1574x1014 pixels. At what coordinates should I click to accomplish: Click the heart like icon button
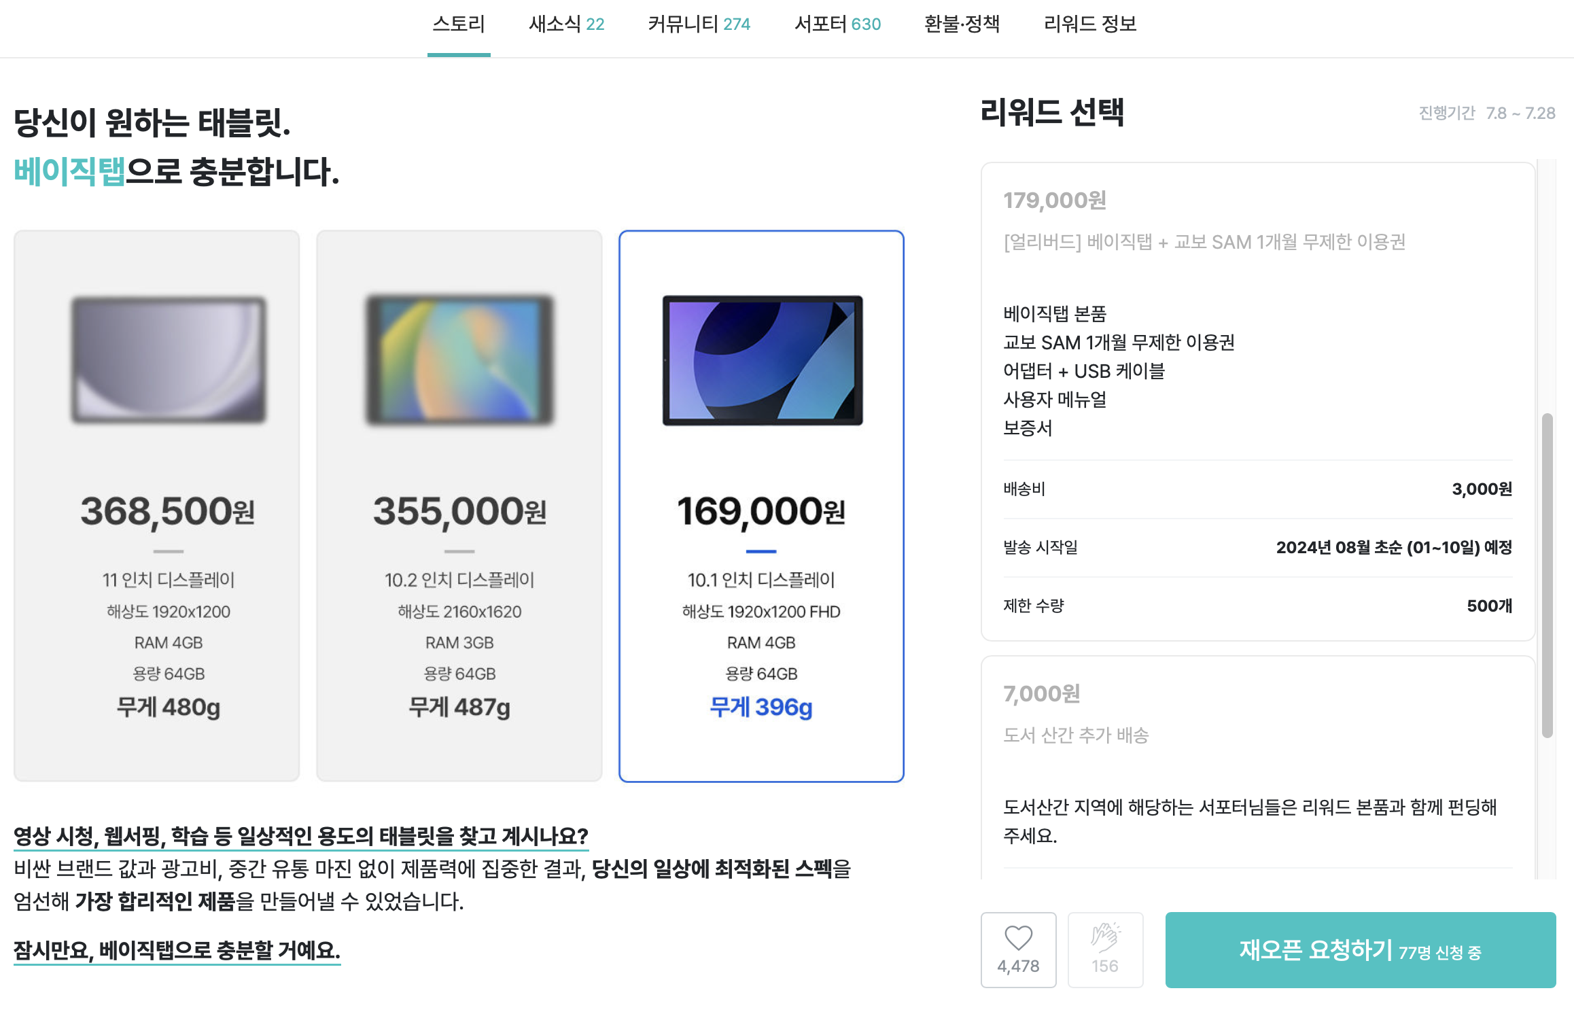point(1018,949)
